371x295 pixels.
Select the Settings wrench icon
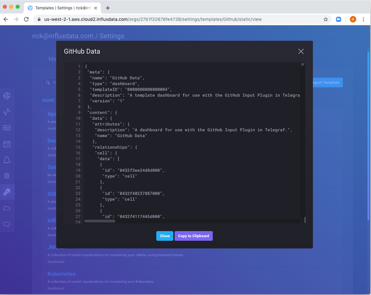[7, 192]
